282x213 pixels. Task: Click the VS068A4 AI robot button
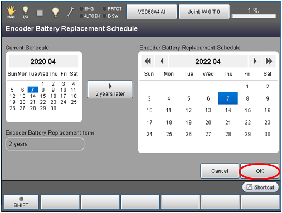[152, 12]
